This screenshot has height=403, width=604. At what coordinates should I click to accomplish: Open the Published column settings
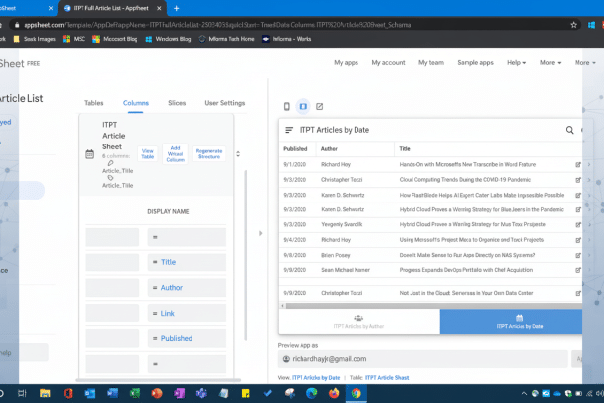tap(187, 338)
